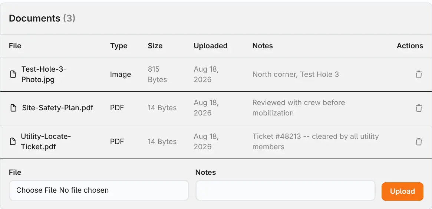Click the orange Upload button
Screen dimensions: 432x209
coord(402,191)
